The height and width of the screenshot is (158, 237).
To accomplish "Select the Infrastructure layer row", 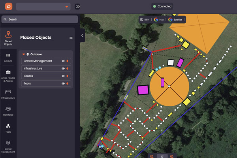I will [46, 68].
